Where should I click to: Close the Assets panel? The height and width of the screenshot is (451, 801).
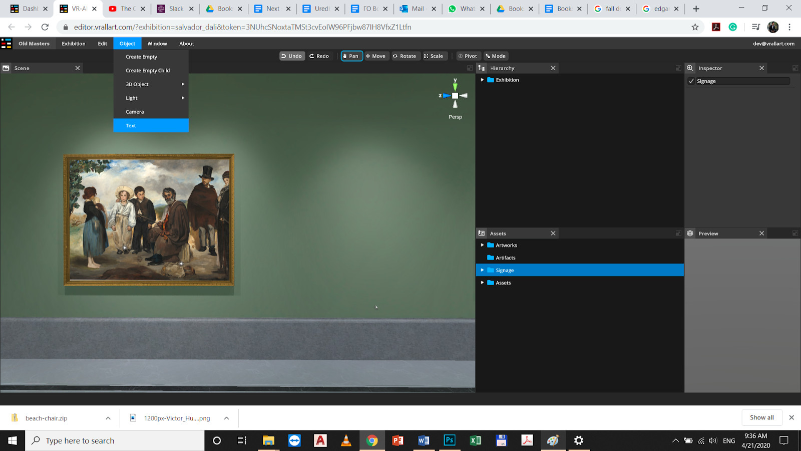pyautogui.click(x=553, y=234)
